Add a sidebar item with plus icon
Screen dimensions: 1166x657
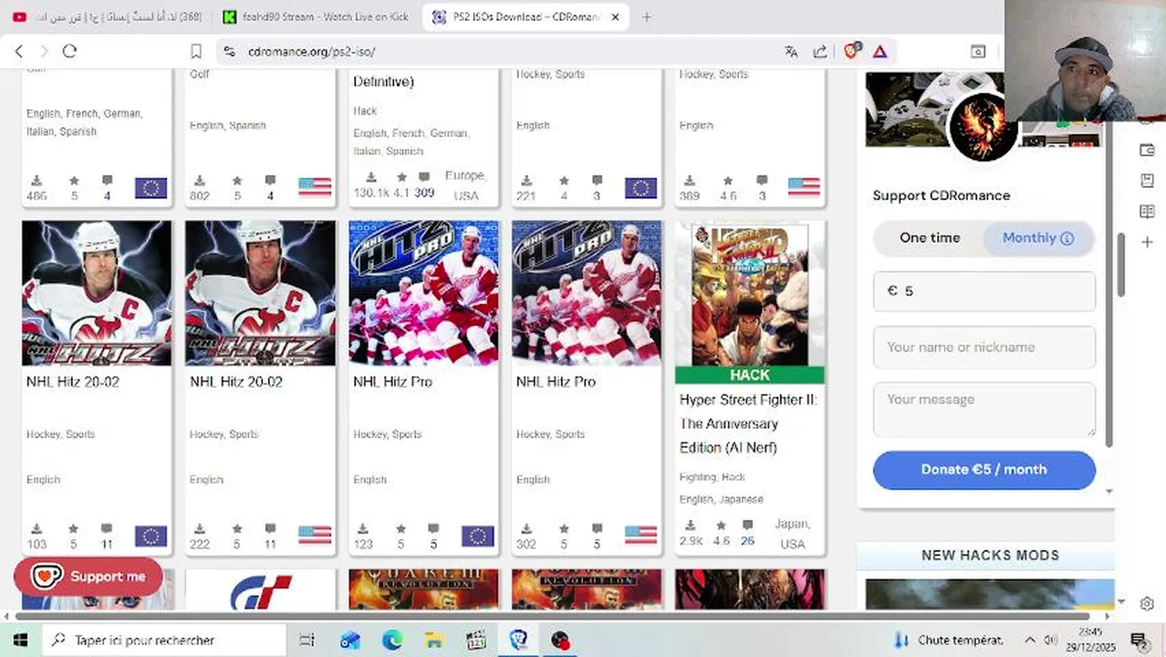tap(1147, 242)
